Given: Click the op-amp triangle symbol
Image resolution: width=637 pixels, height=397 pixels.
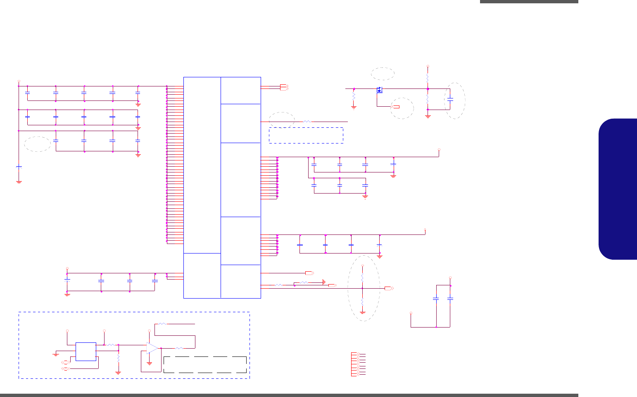Looking at the screenshot, I should click(152, 348).
